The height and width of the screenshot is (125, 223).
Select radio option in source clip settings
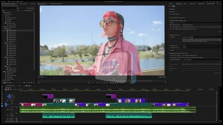coord(171,25)
